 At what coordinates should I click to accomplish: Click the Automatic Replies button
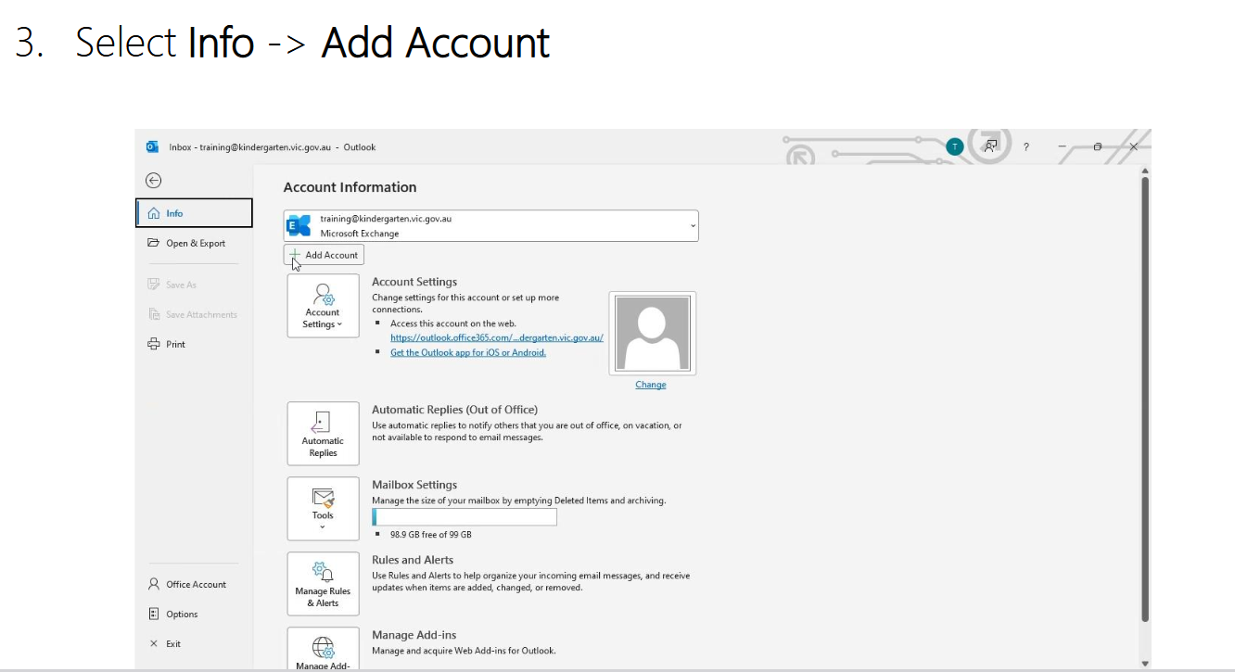coord(323,434)
